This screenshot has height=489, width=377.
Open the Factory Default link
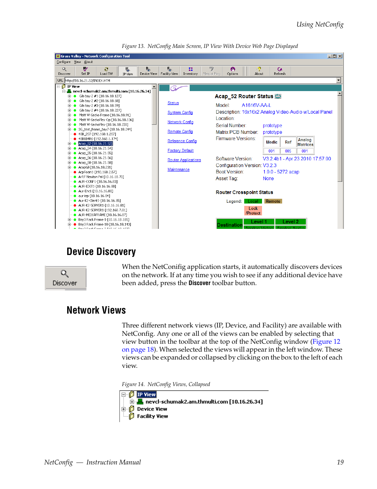181,150
